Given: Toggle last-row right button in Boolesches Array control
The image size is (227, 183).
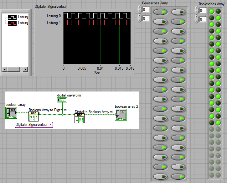Looking at the screenshot, I should click(x=178, y=176).
